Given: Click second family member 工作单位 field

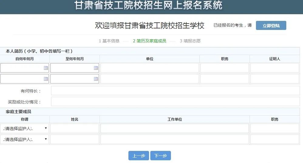Looking at the screenshot, I should pyautogui.click(x=175, y=139).
